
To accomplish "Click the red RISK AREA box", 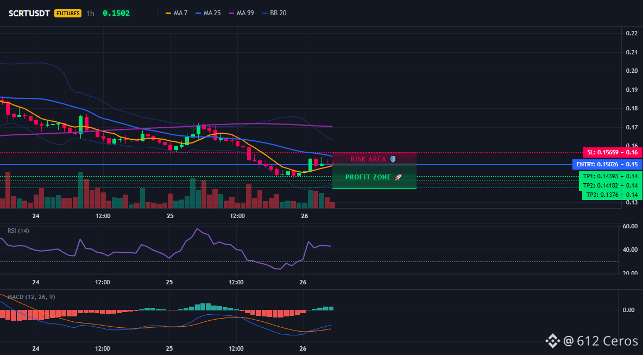I will (x=374, y=159).
